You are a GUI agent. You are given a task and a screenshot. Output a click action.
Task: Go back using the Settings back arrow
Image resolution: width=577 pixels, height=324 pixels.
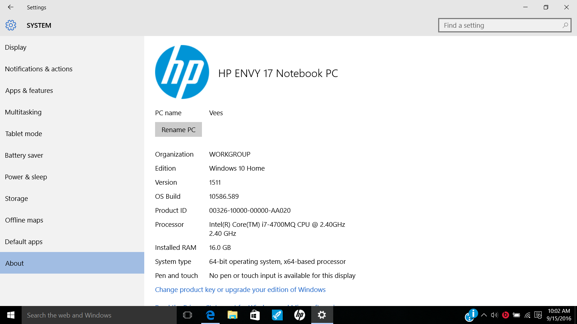[x=10, y=7]
